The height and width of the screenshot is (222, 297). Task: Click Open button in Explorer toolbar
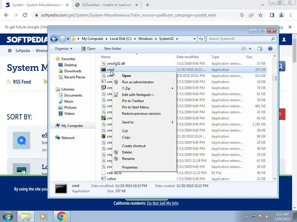pyautogui.click(x=88, y=49)
